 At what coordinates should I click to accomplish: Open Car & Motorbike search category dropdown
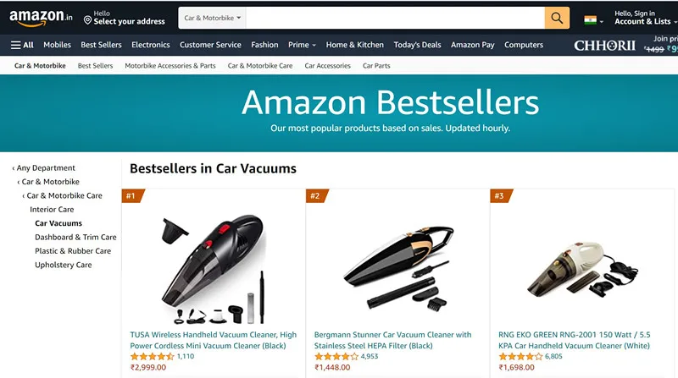click(x=212, y=18)
